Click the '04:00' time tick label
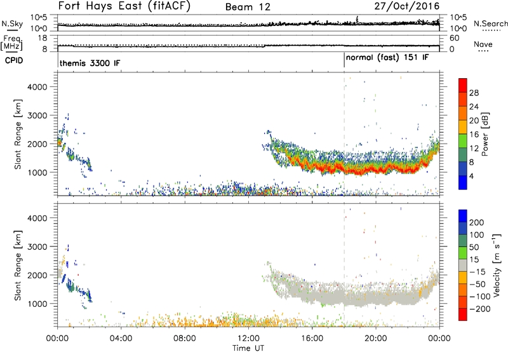The height and width of the screenshot is (352, 508). 121,338
